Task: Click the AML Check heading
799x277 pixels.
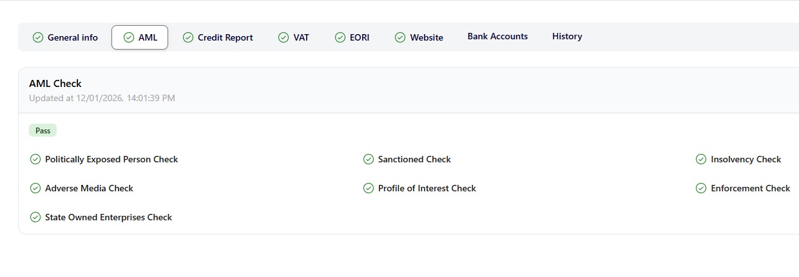Action: pos(55,83)
